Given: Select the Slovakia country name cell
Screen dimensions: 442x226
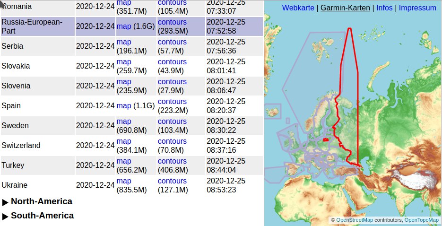Looking at the screenshot, I should tap(38, 66).
